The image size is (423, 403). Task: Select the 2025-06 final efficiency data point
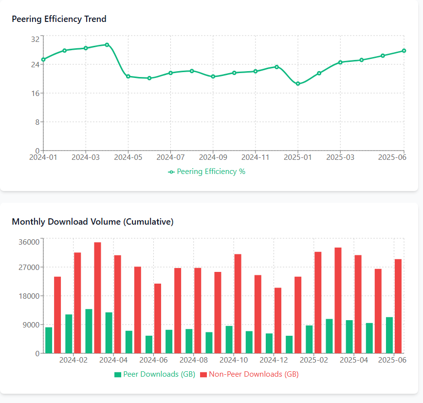click(404, 51)
